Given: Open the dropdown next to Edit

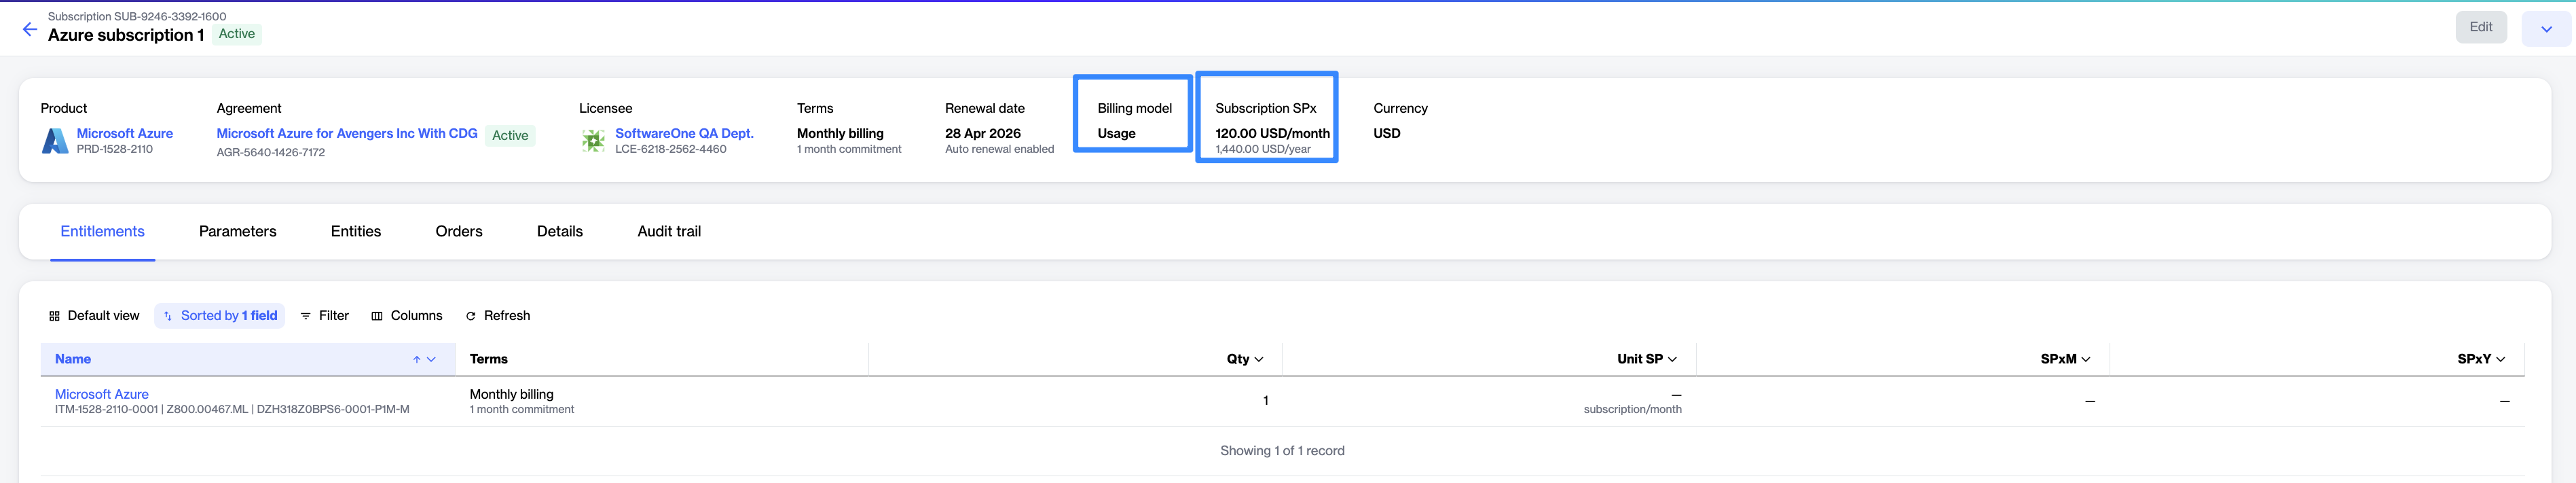Looking at the screenshot, I should point(2545,29).
